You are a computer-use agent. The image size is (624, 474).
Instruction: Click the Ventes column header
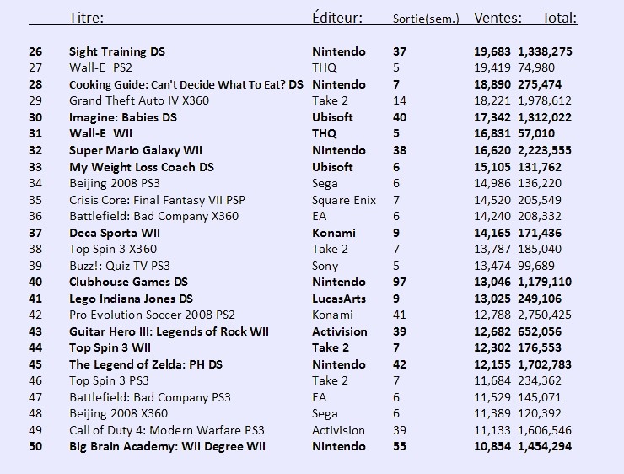point(498,18)
